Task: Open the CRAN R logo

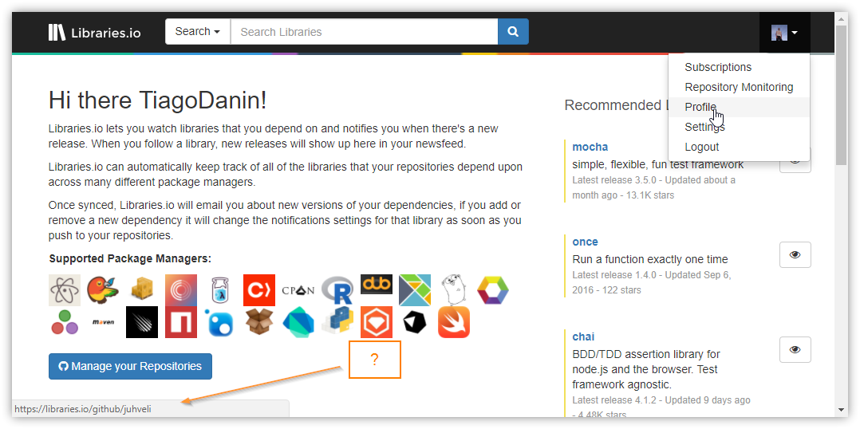Action: pyautogui.click(x=337, y=289)
